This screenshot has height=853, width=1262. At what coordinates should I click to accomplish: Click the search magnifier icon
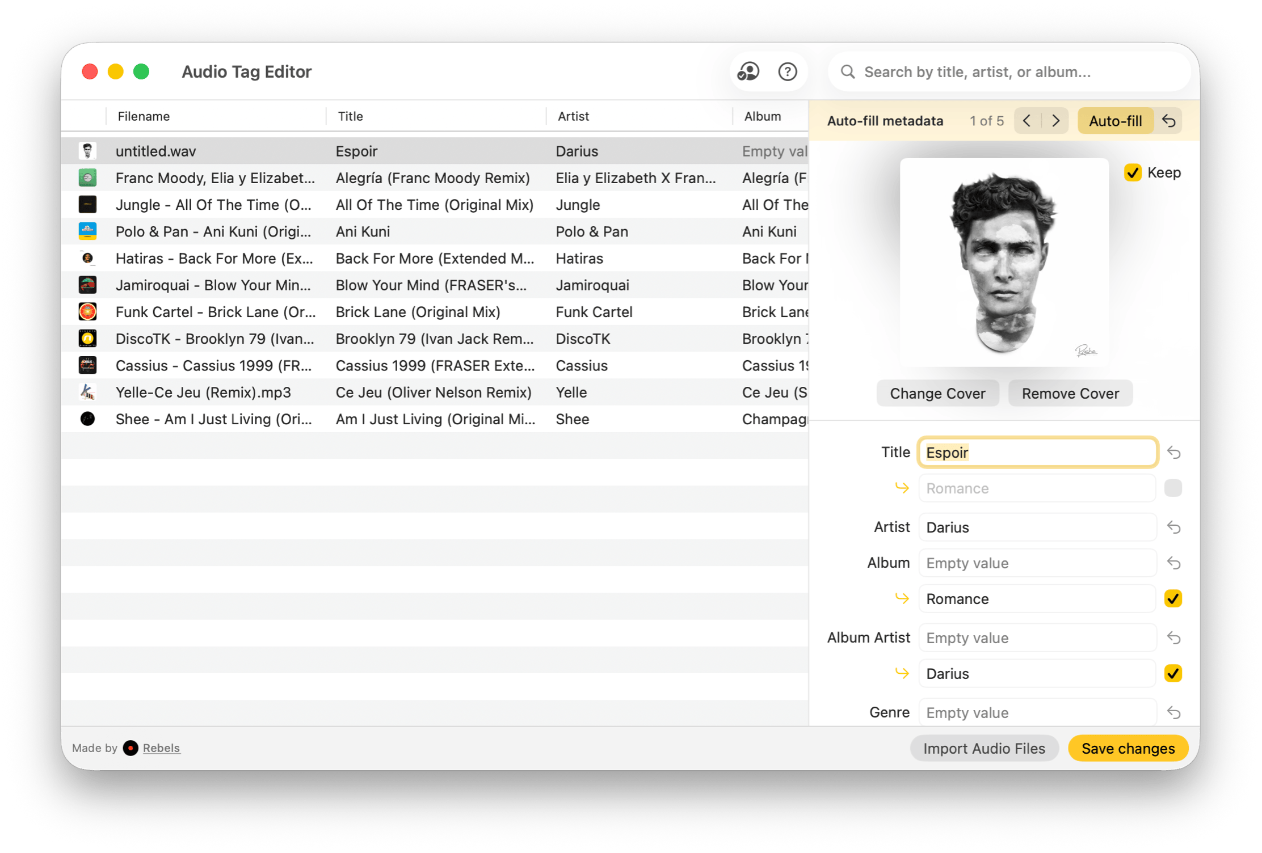[x=848, y=71]
